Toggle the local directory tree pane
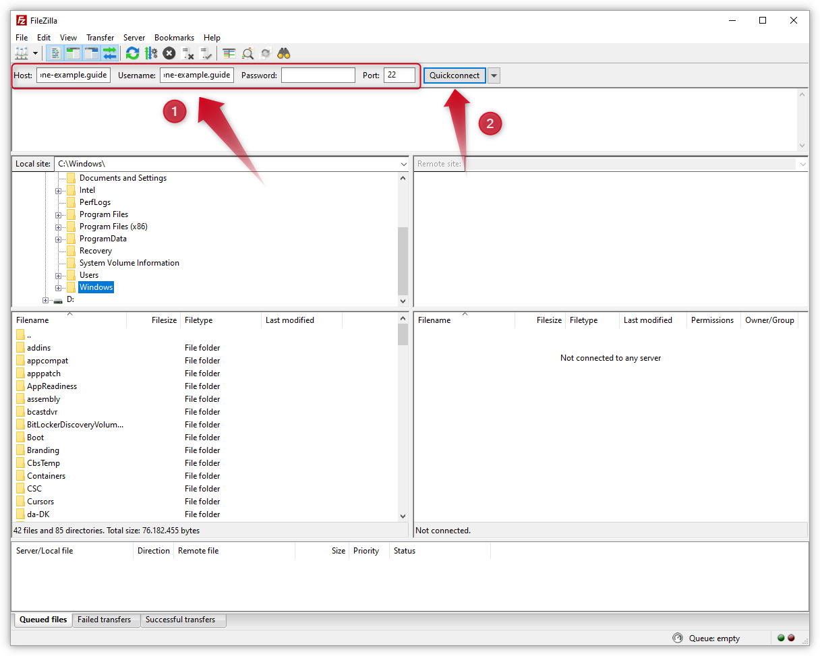Image resolution: width=820 pixels, height=656 pixels. pos(74,53)
